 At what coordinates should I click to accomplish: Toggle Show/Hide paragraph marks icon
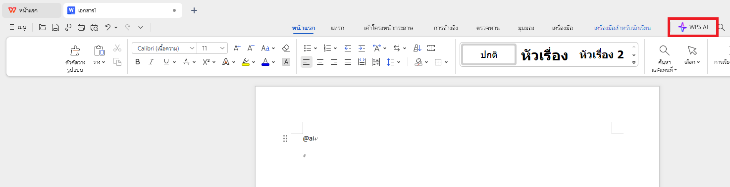tap(431, 48)
